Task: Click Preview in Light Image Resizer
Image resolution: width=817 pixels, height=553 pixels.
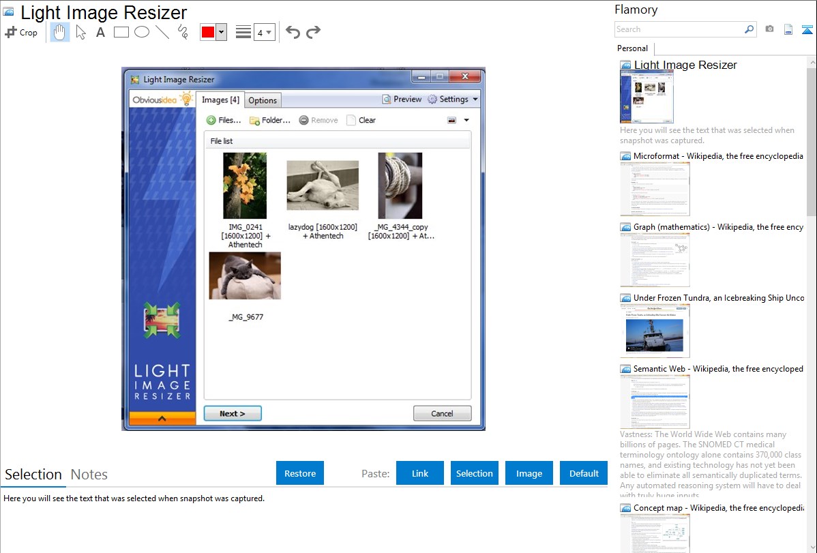Action: click(402, 99)
